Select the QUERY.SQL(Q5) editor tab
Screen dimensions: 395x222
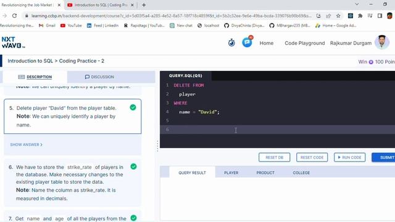[x=185, y=75]
